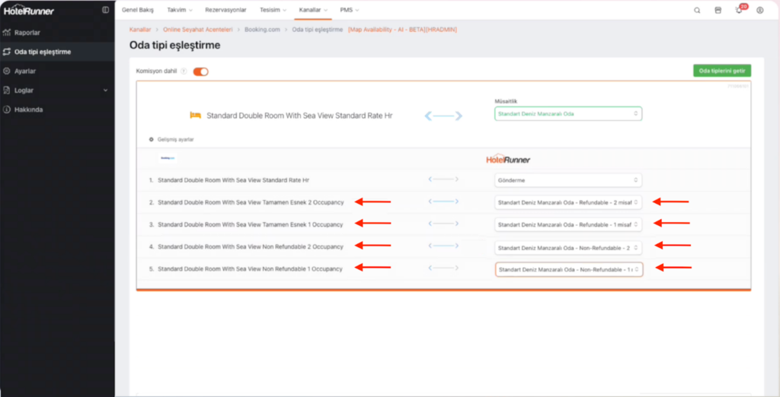
Task: Open the user profile icon
Action: [x=759, y=11]
